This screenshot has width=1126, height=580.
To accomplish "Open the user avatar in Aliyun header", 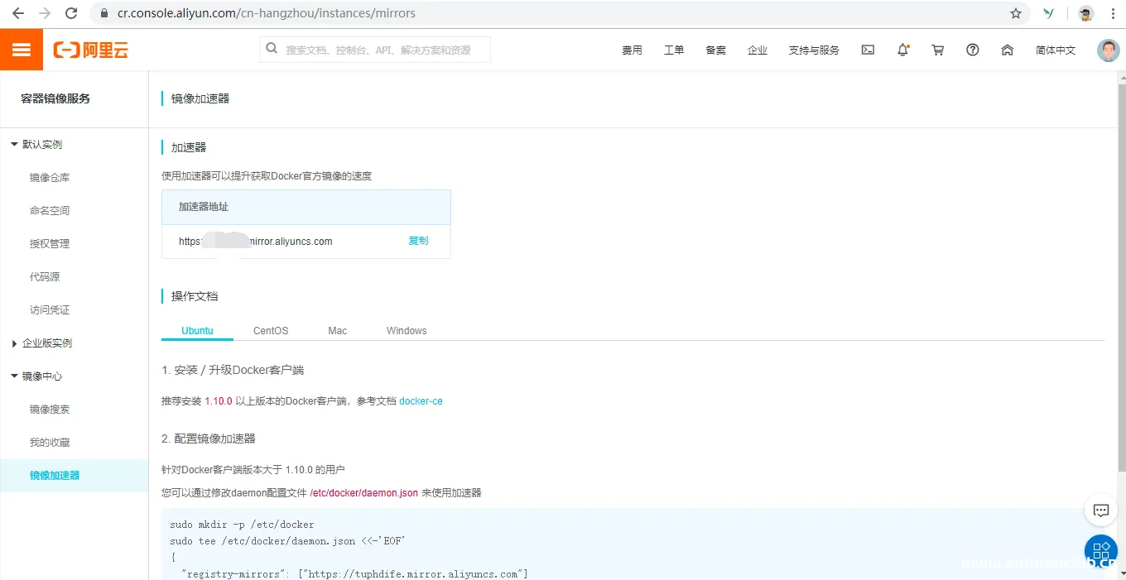I will (1108, 50).
